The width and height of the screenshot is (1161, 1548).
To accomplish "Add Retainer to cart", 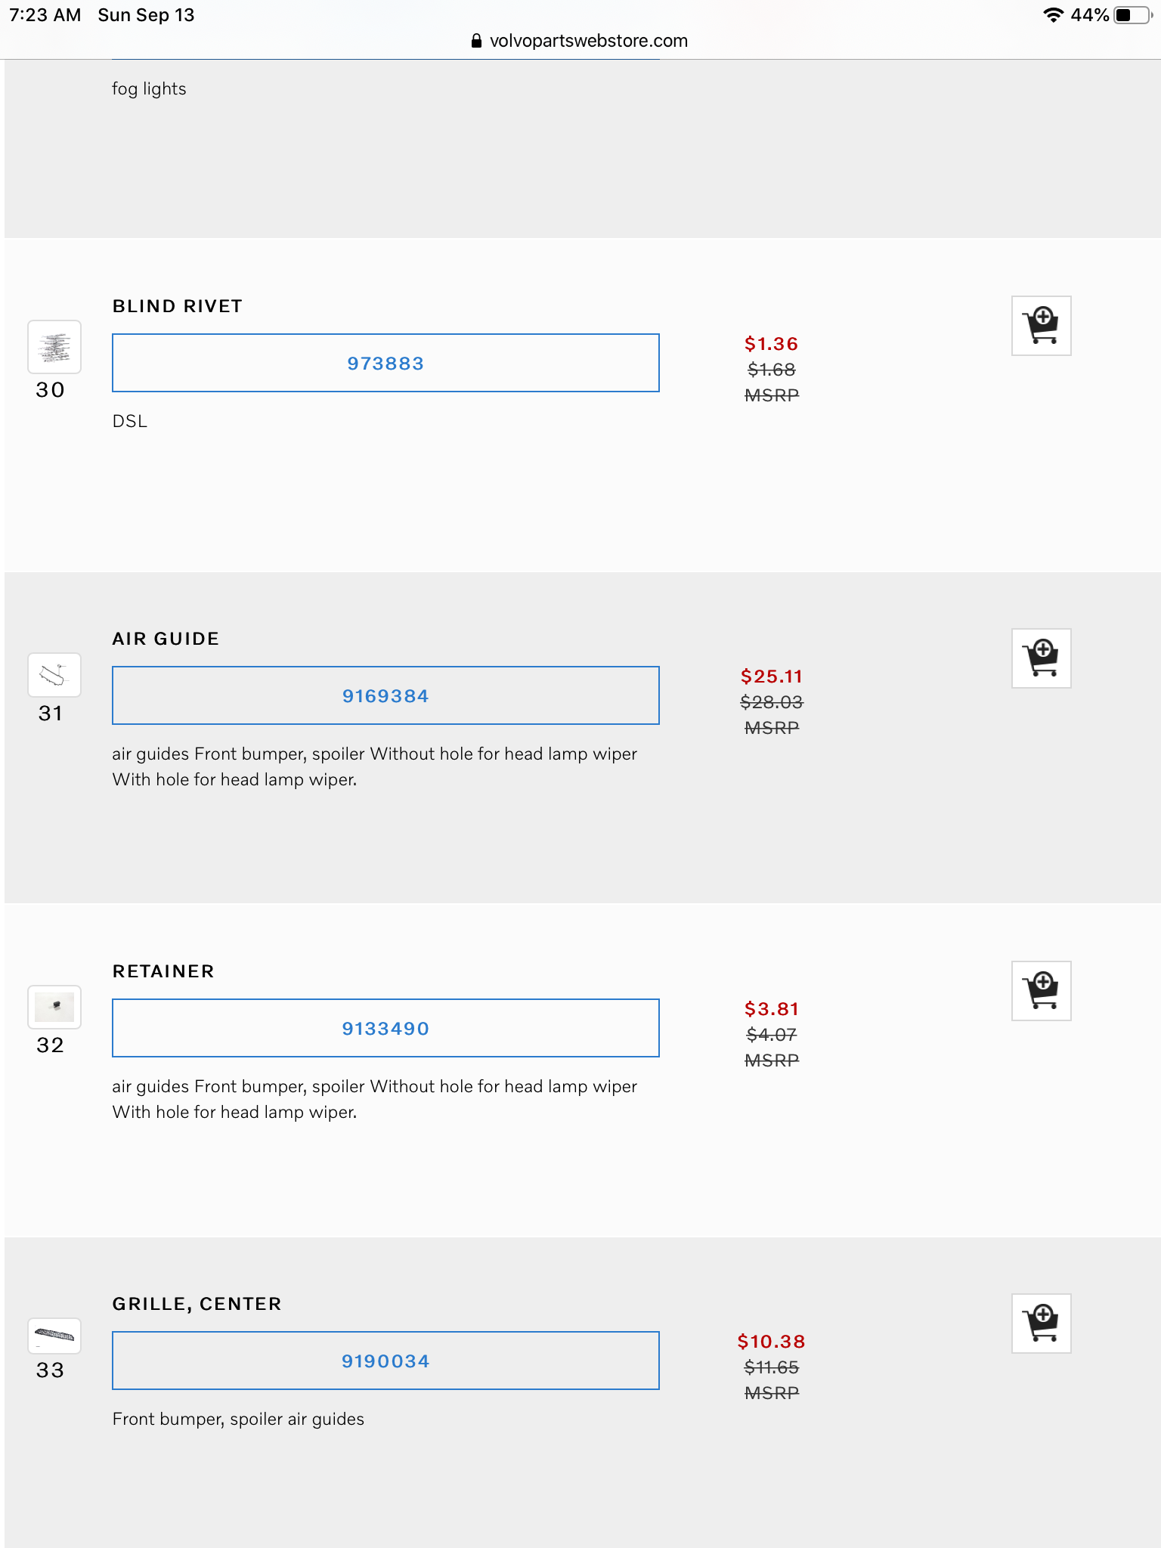I will click(x=1041, y=991).
